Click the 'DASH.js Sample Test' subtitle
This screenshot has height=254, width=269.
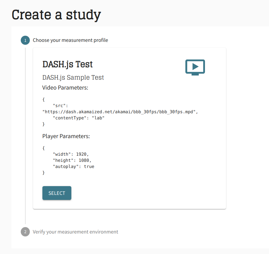pos(73,78)
